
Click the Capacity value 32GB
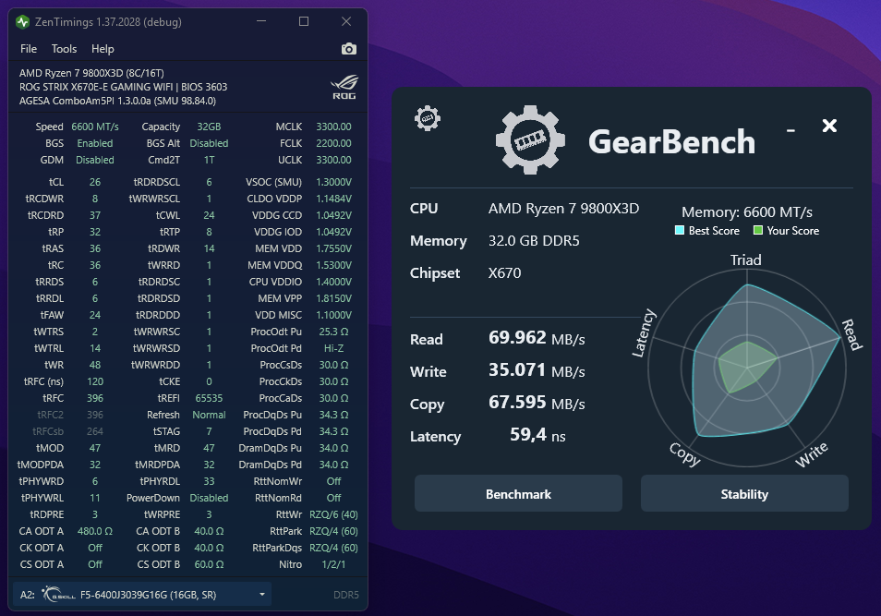point(209,127)
